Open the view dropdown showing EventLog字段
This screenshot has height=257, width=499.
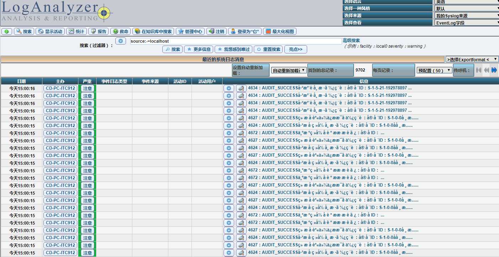click(x=467, y=23)
